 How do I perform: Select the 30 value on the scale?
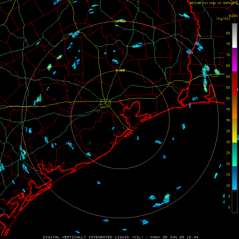point(228,142)
